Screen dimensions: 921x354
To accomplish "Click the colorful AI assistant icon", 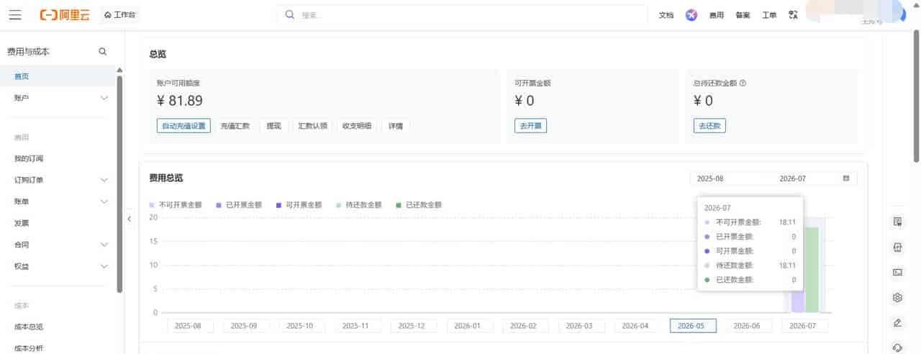I will (x=691, y=14).
